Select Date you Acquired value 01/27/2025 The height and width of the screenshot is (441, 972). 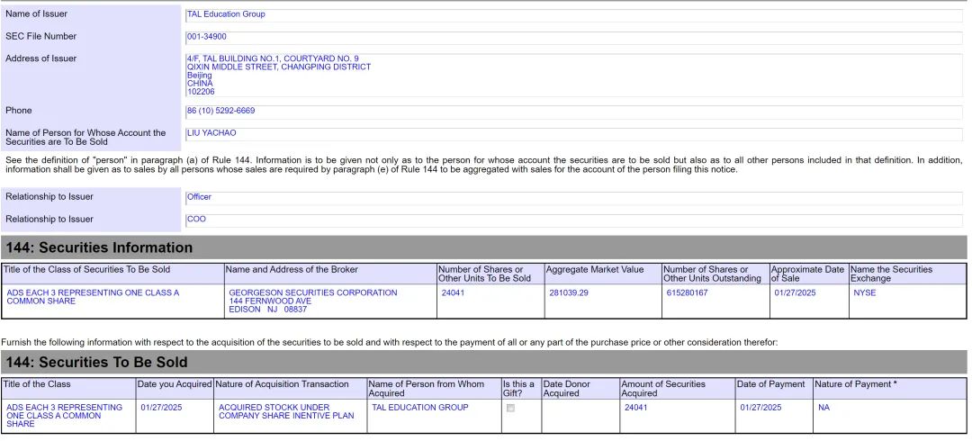[x=161, y=408]
